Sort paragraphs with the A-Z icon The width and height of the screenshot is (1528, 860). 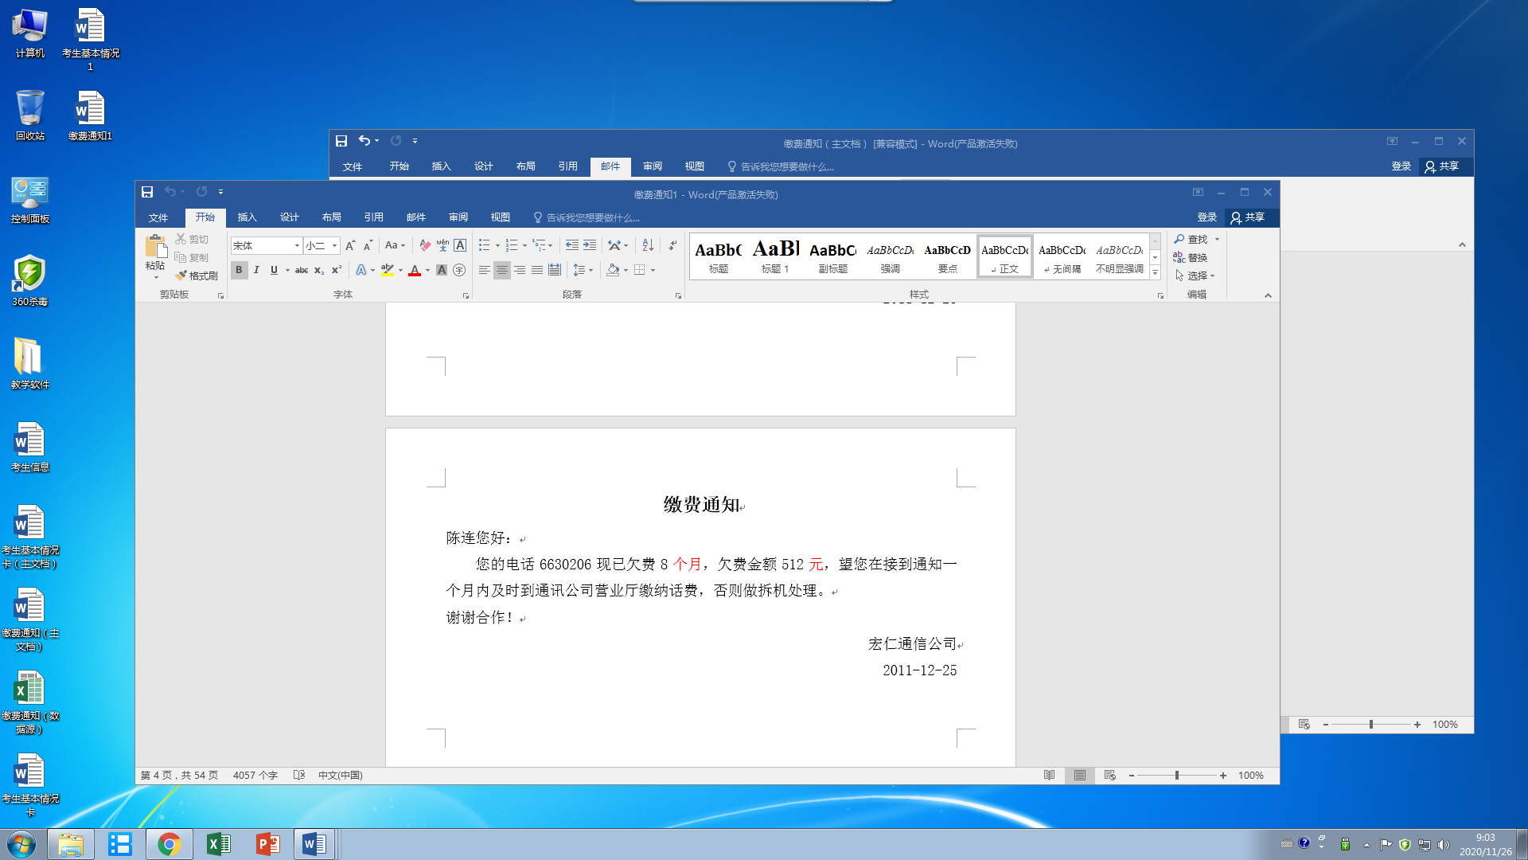pyautogui.click(x=648, y=245)
